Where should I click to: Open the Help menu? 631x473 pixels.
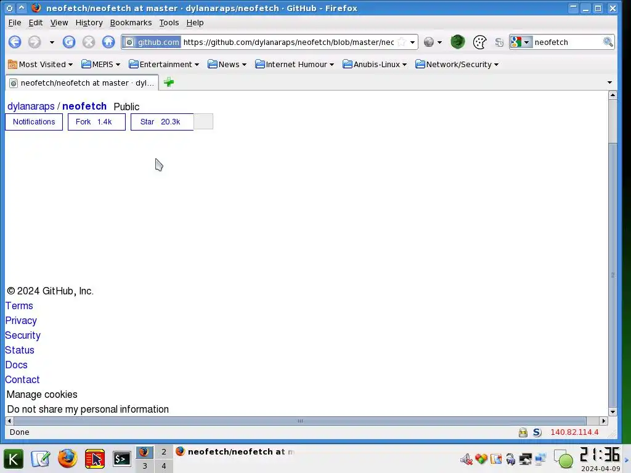point(195,23)
